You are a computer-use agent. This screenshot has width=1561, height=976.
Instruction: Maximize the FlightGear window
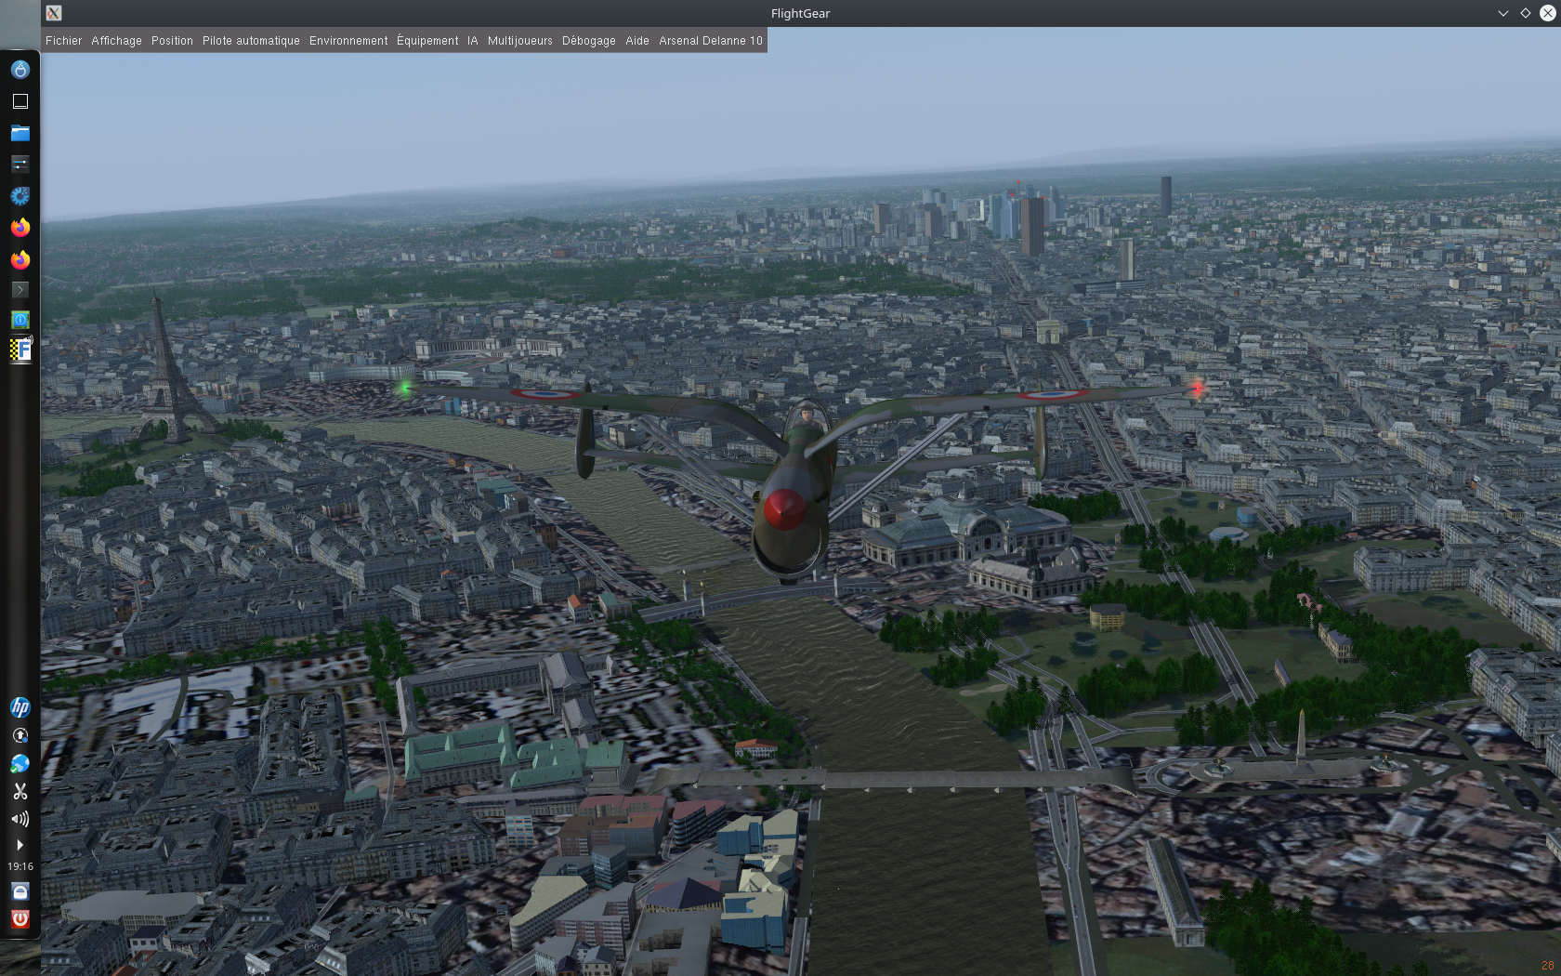(x=1525, y=13)
